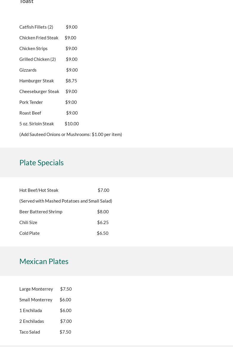233x347 pixels.
Task: Click the Chicken Fried Steak entry
Action: pyautogui.click(x=39, y=38)
